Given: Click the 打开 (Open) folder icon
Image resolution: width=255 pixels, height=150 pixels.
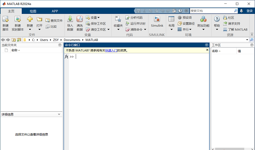Looking at the screenshot, I should 39,19.
